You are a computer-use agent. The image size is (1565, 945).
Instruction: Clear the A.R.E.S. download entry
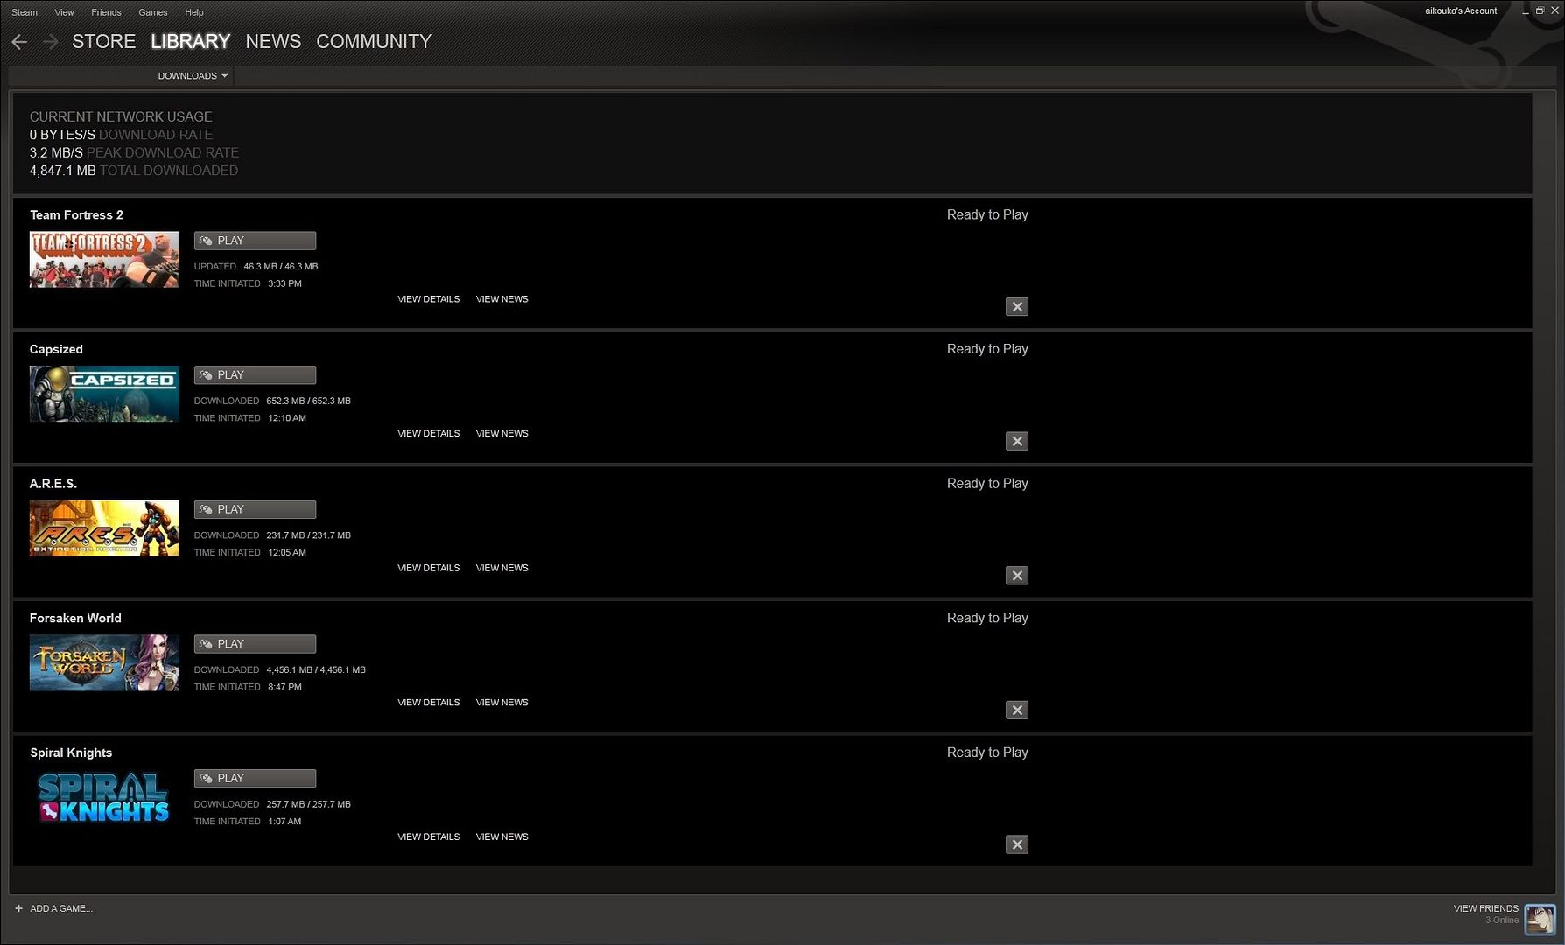1016,576
